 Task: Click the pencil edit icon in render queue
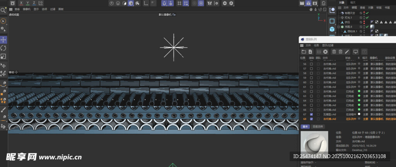click(347, 52)
